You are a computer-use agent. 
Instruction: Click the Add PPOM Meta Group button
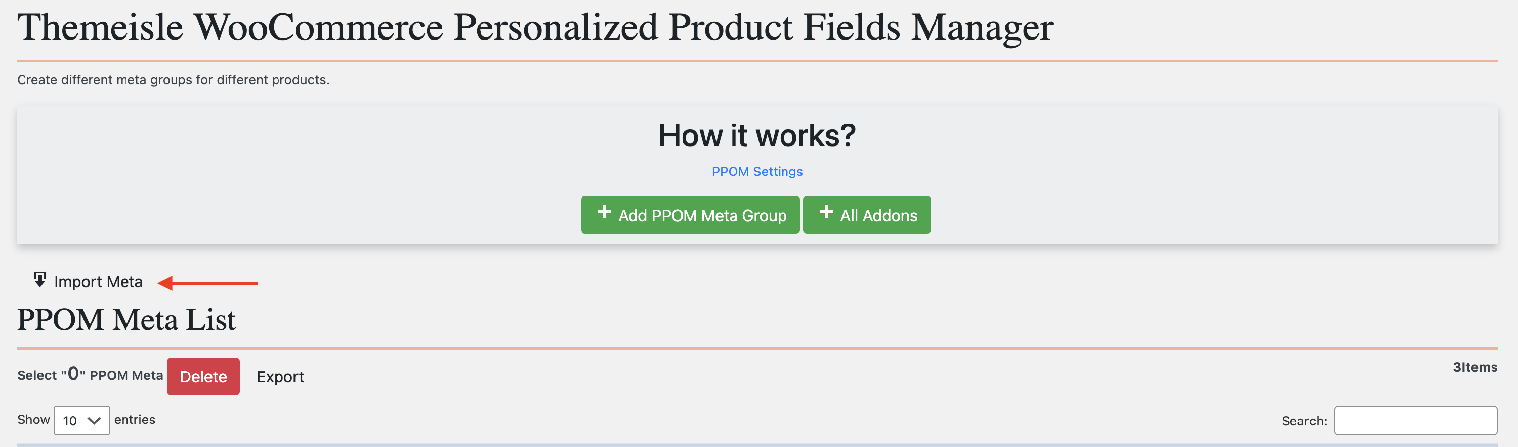coord(690,214)
